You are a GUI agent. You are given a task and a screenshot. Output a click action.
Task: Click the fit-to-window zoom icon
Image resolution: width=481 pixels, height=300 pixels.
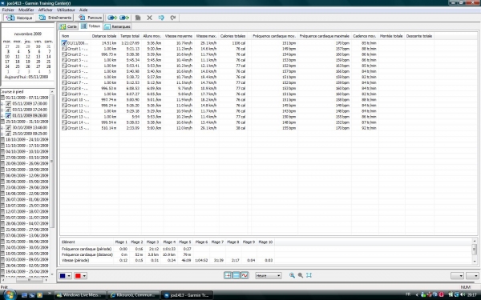point(309,275)
